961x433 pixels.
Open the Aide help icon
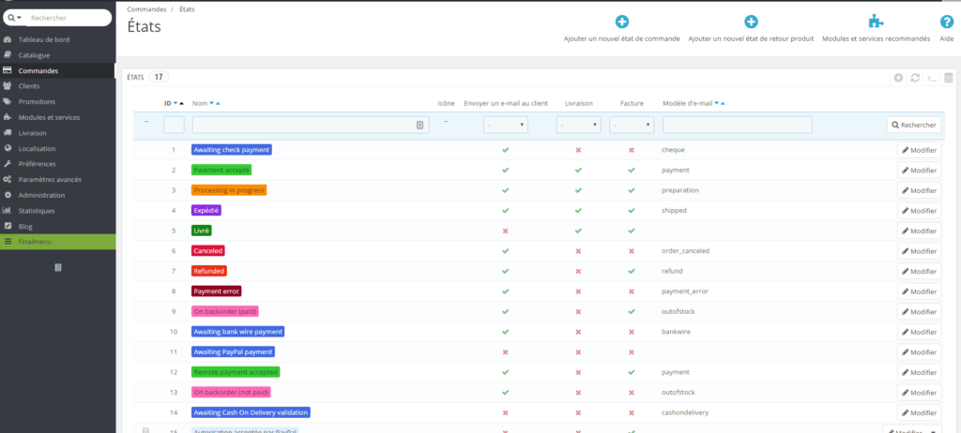pyautogui.click(x=947, y=22)
